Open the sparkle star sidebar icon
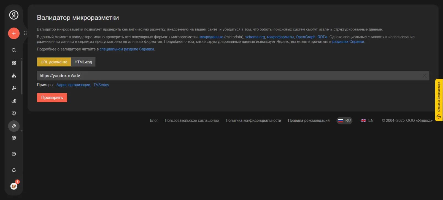Screen dimensions: 443x200 14,88
